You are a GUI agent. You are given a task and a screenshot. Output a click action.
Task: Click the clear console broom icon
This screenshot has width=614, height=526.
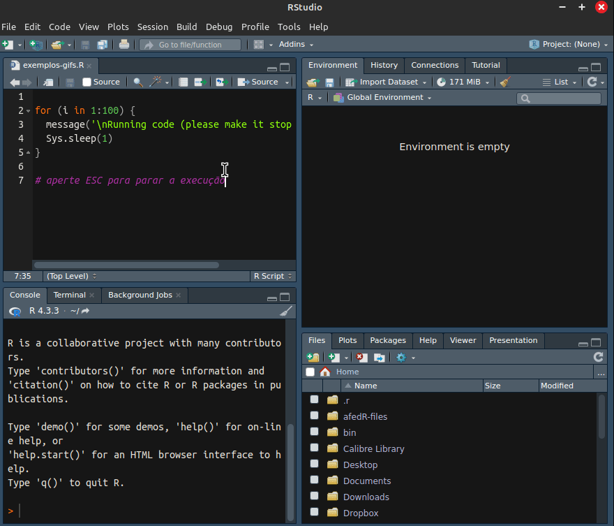[286, 311]
